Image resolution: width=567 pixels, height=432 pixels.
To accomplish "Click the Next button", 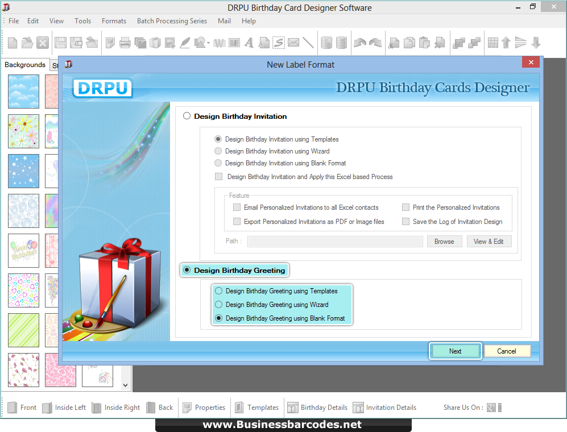I will pyautogui.click(x=456, y=351).
